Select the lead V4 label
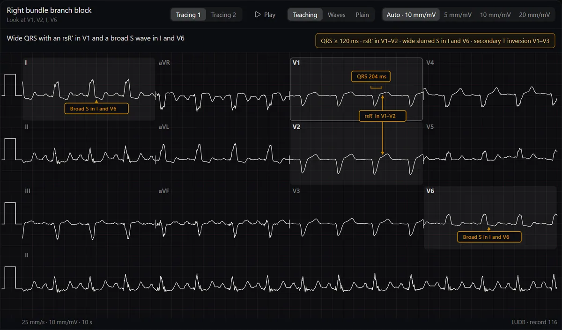 tap(430, 62)
